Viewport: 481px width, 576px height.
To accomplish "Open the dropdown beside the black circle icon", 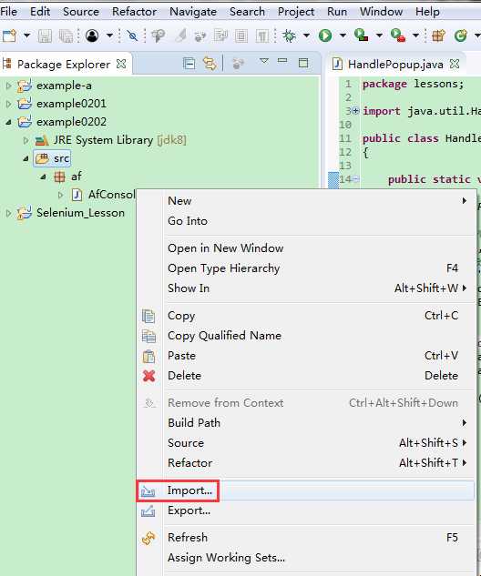I will pyautogui.click(x=109, y=35).
